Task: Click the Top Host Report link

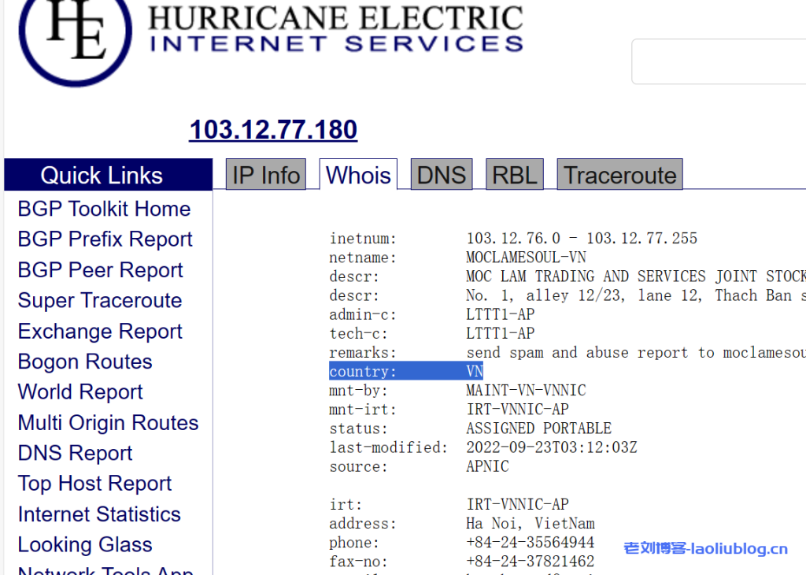Action: coord(94,484)
